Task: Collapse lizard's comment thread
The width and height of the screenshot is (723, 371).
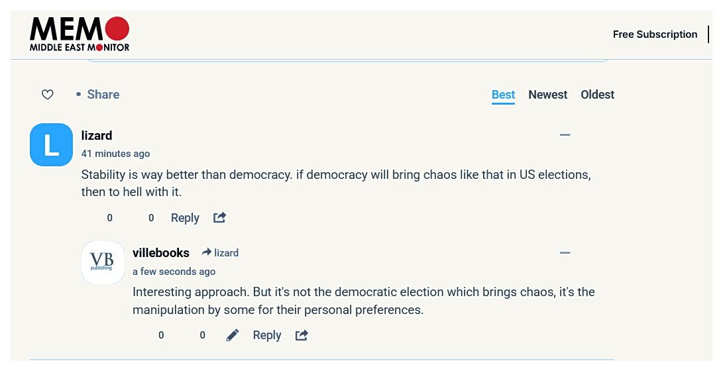Action: pos(565,135)
